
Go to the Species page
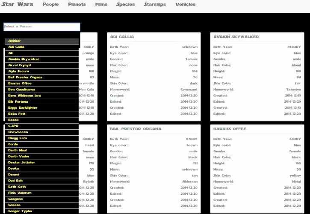pyautogui.click(x=126, y=4)
